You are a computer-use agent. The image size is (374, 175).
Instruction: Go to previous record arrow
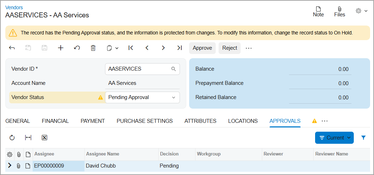(147, 48)
